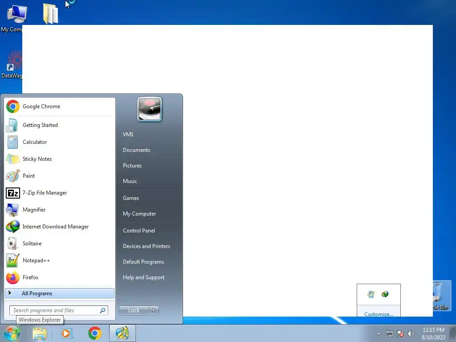Click the first hidden tray popup icon
Image resolution: width=456 pixels, height=342 pixels.
coord(371,294)
